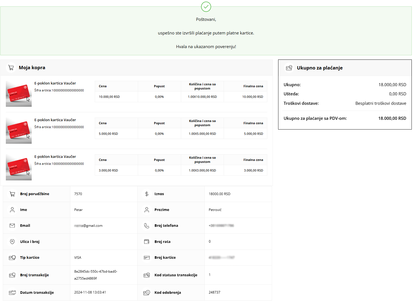Viewport: 414px width, 301px height.
Task: Click the card icon beside Ukupno za plaćanje
Action: click(289, 68)
